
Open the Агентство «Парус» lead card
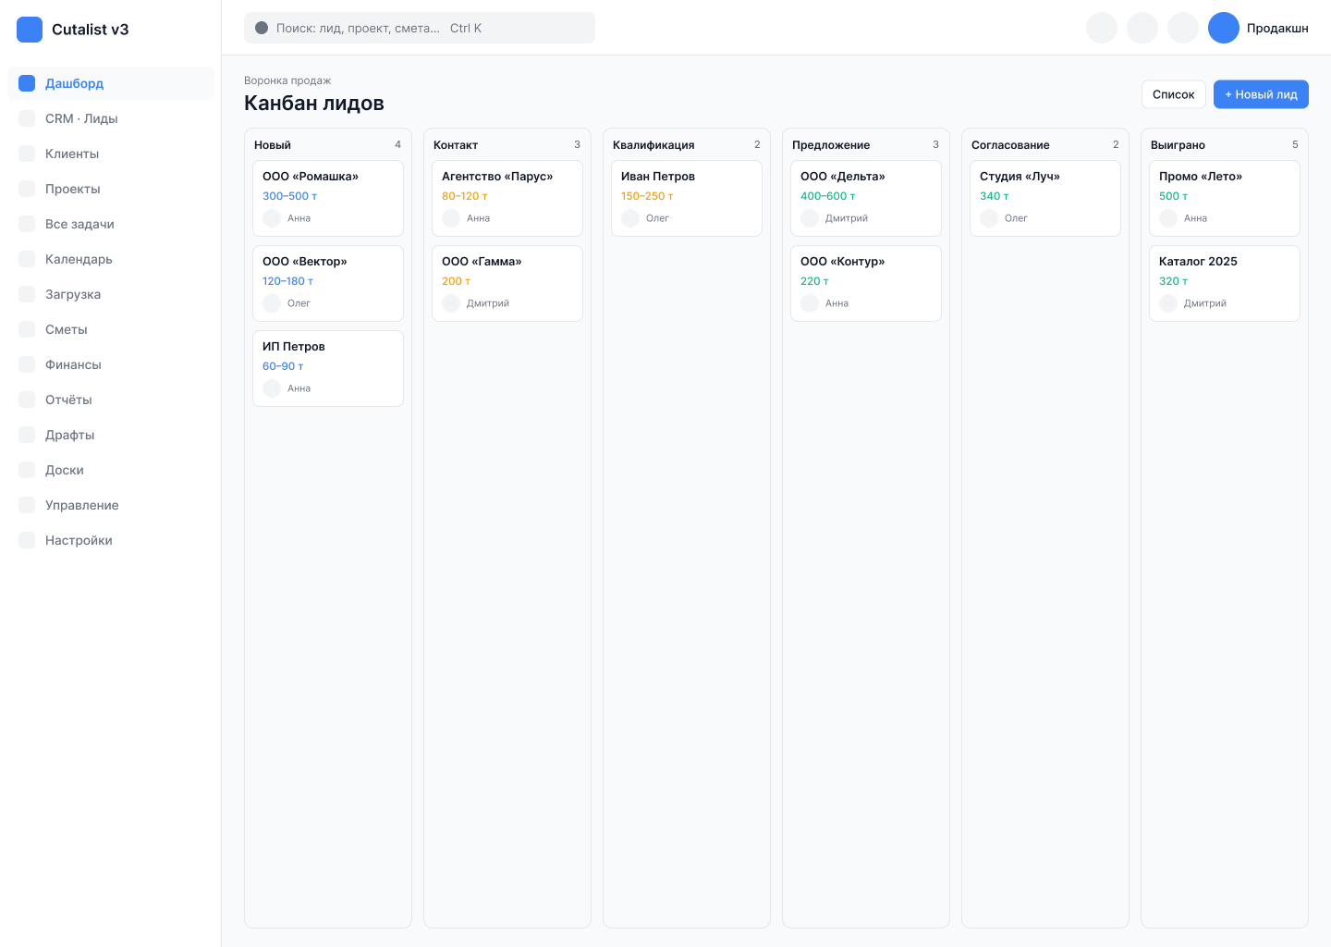(x=507, y=198)
